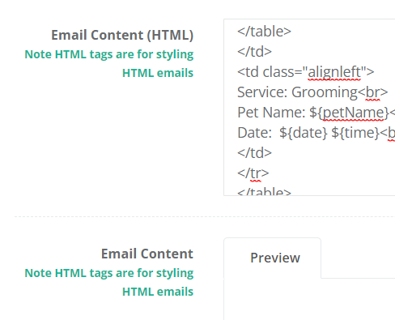Image resolution: width=395 pixels, height=320 pixels.
Task: Click the partially visible </table> at editor bottom
Action: click(264, 191)
